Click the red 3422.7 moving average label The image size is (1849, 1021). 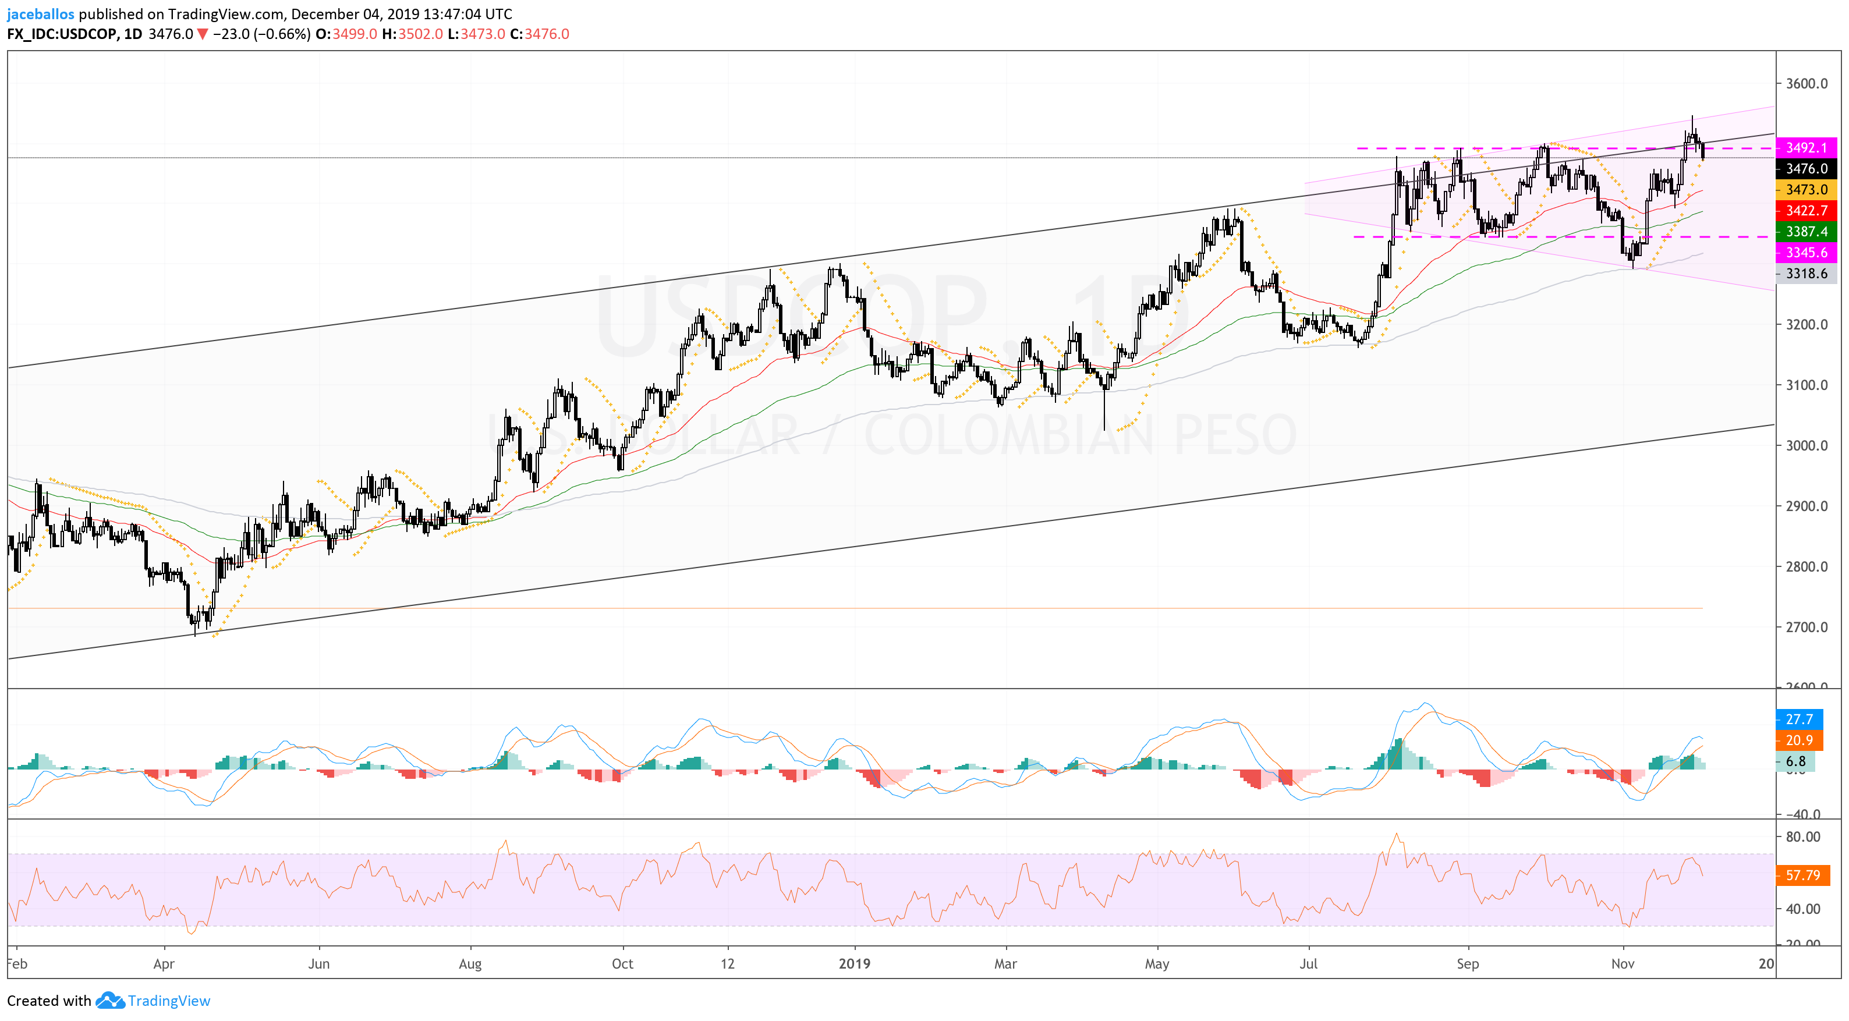[1806, 210]
